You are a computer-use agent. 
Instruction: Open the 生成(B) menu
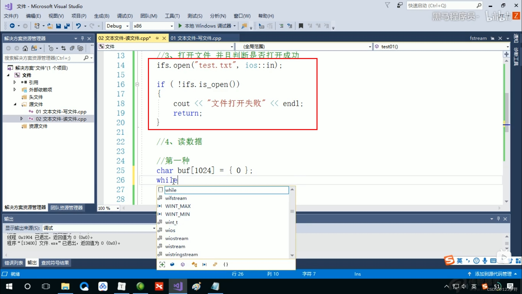point(102,16)
